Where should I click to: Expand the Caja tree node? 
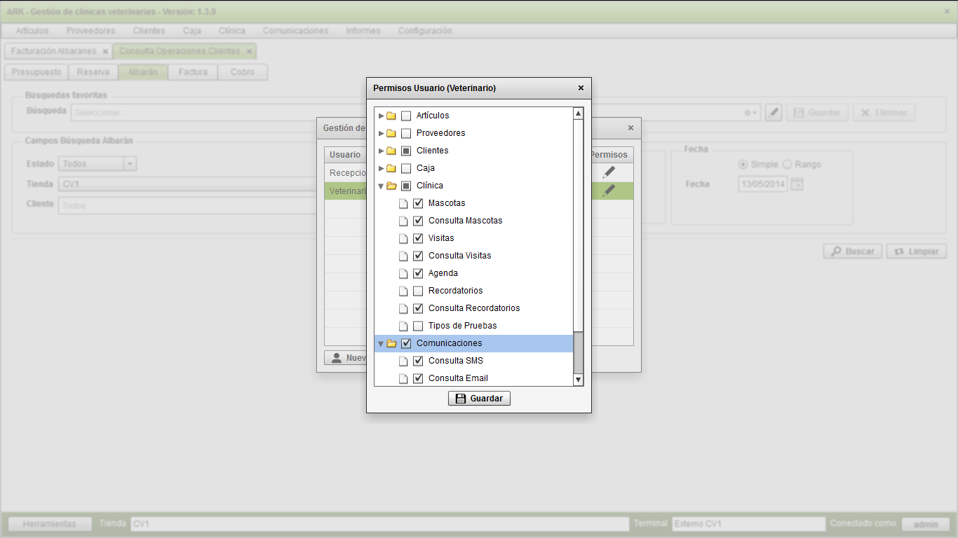[381, 168]
